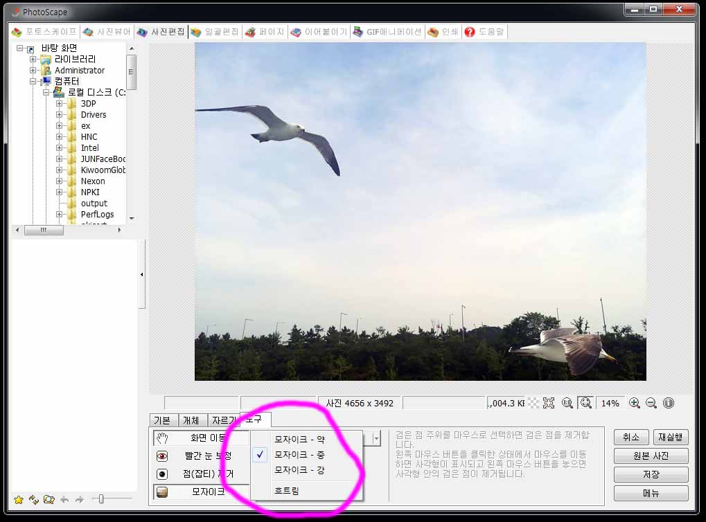Select the KiwoomGlob folder
Screen dimensions: 706x522
coord(103,170)
